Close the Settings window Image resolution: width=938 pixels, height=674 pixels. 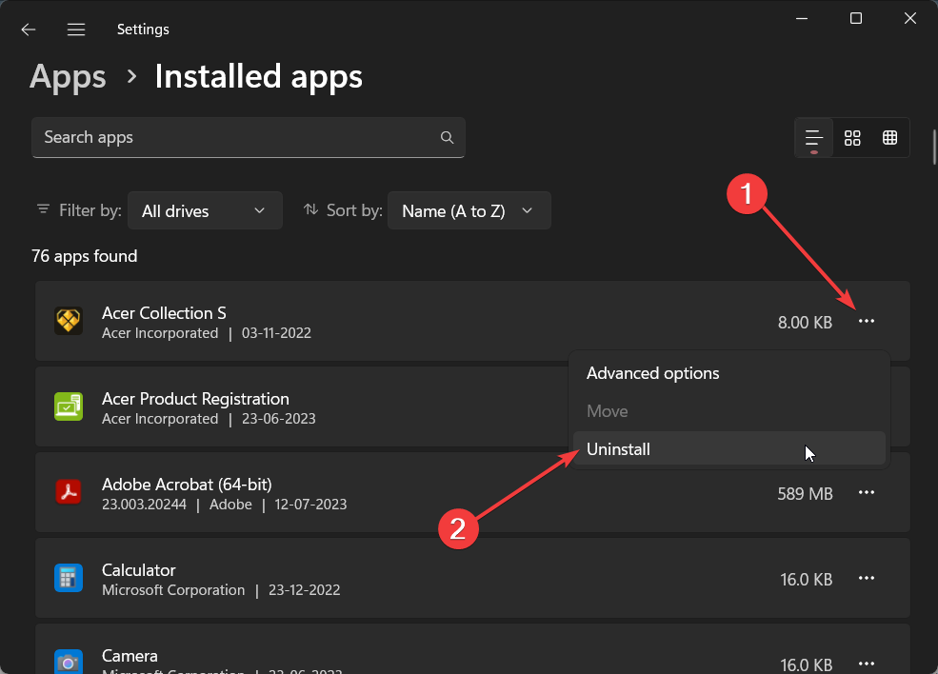point(909,18)
